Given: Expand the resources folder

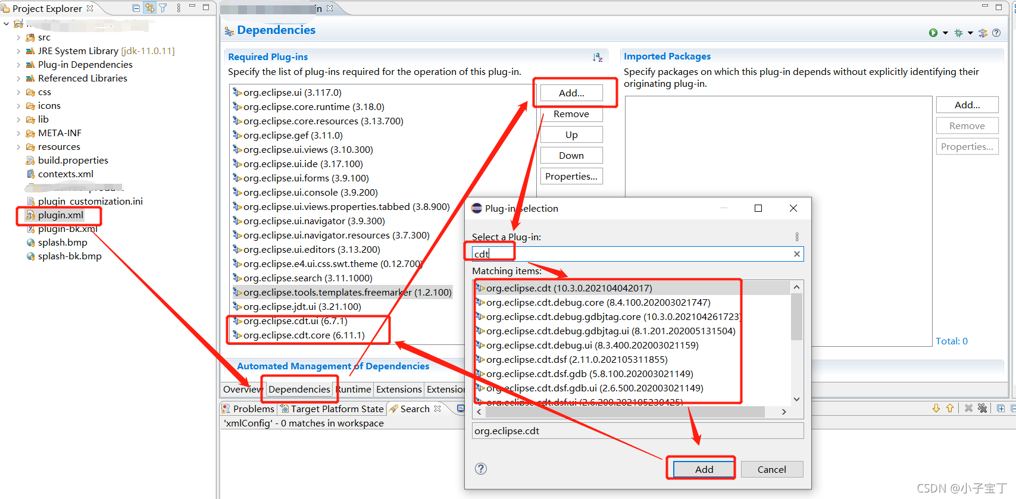Looking at the screenshot, I should coord(18,147).
